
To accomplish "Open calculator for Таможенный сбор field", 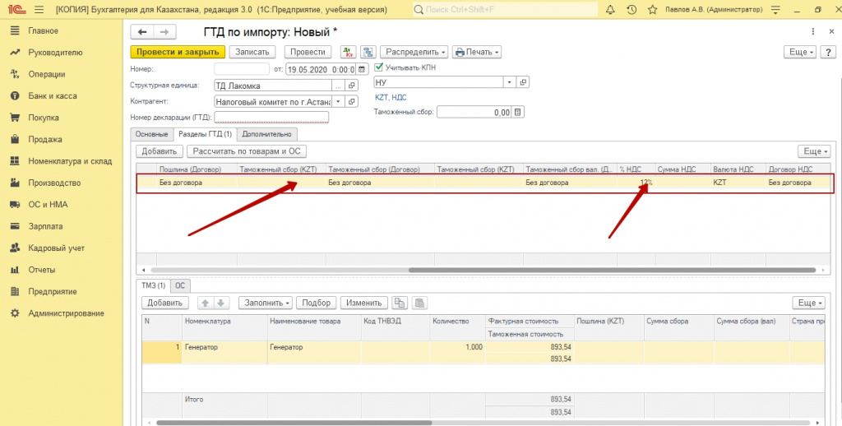I will click(x=518, y=113).
